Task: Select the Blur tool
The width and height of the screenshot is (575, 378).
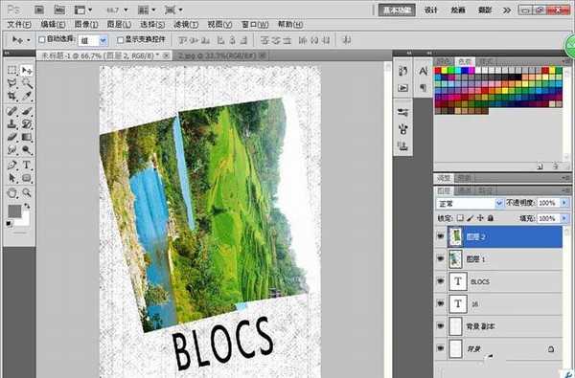Action: pyautogui.click(x=12, y=150)
